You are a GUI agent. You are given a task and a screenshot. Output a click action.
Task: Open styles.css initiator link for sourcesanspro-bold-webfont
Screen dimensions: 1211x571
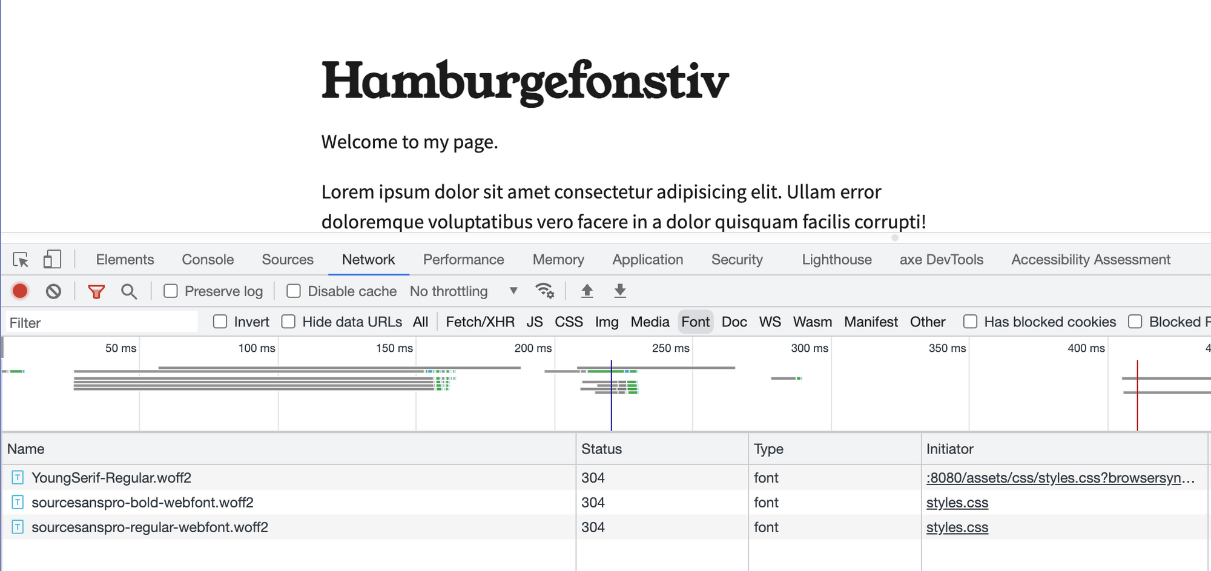point(957,503)
